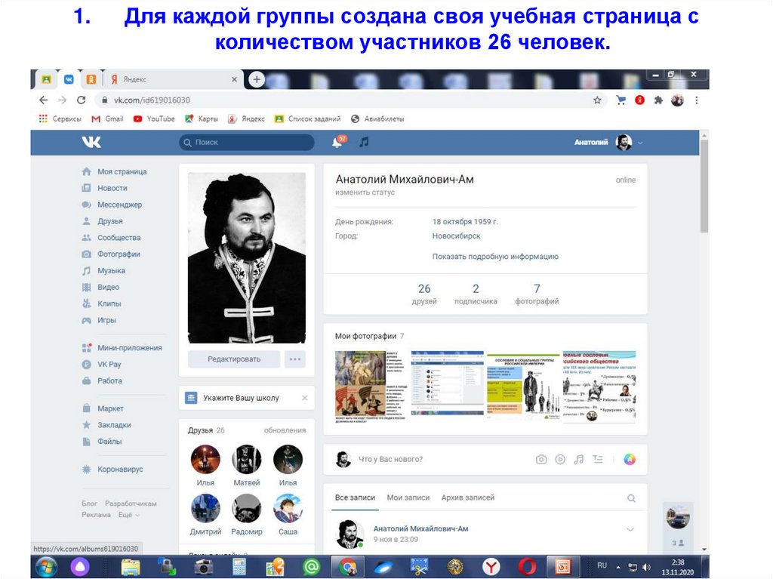The height and width of the screenshot is (579, 773).
Task: Expand the Ещё footer menu
Action: [x=125, y=515]
